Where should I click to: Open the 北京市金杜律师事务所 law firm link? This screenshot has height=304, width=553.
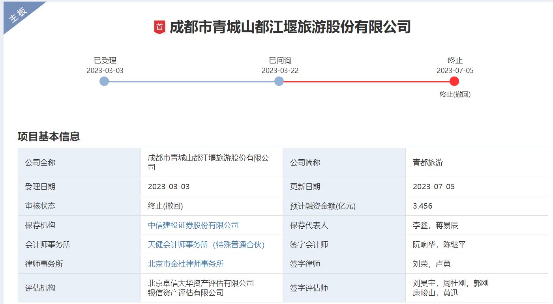186,264
